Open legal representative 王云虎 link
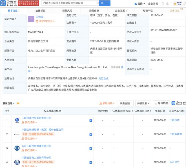 (x=39, y=17)
